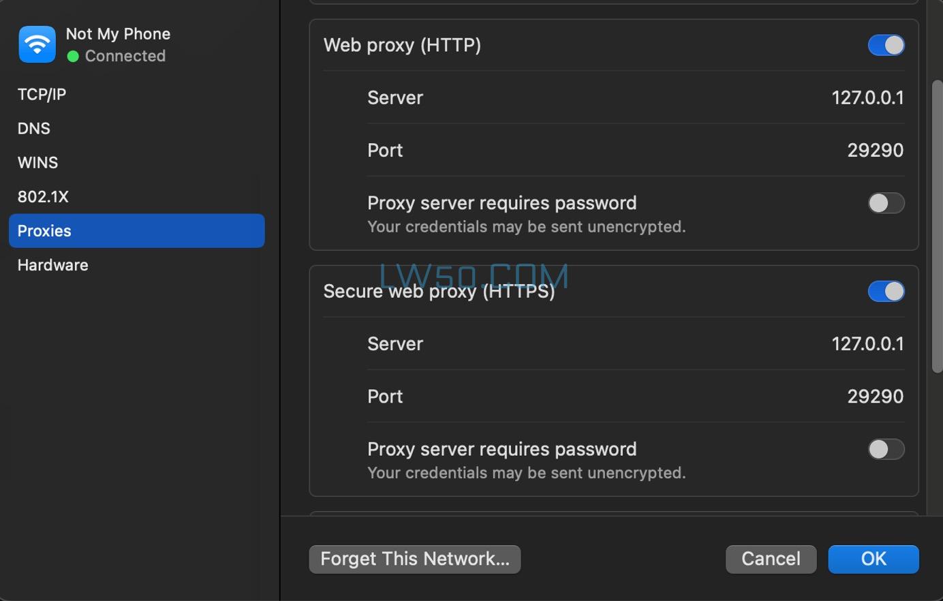The width and height of the screenshot is (943, 601).
Task: Disable the Web proxy (HTTP) toggle
Action: [x=886, y=46]
